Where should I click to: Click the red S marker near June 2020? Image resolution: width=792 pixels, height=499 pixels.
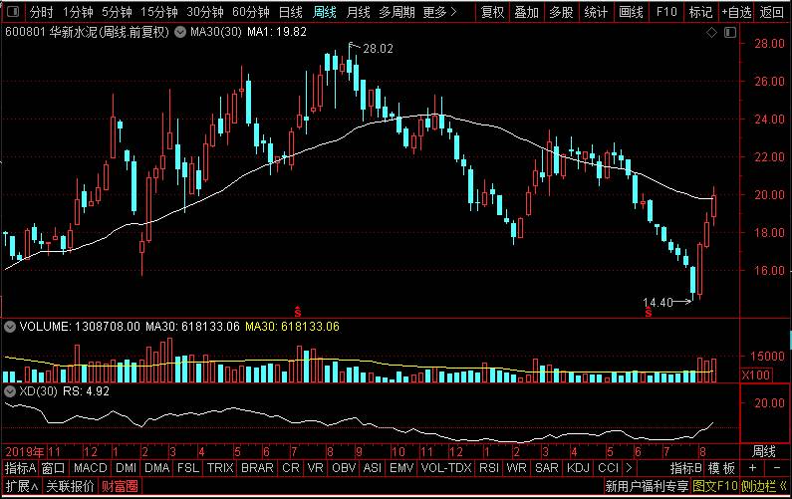649,312
